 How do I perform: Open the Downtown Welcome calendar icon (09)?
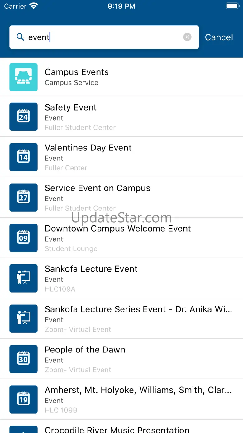coord(23,238)
